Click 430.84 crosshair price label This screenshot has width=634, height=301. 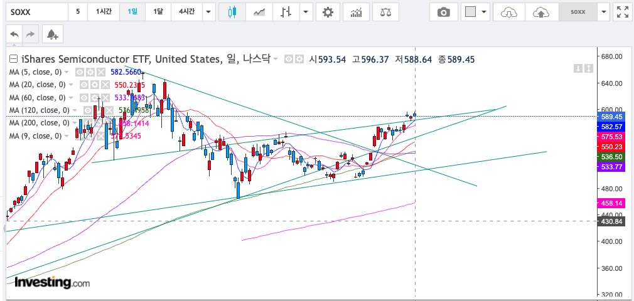pyautogui.click(x=611, y=221)
